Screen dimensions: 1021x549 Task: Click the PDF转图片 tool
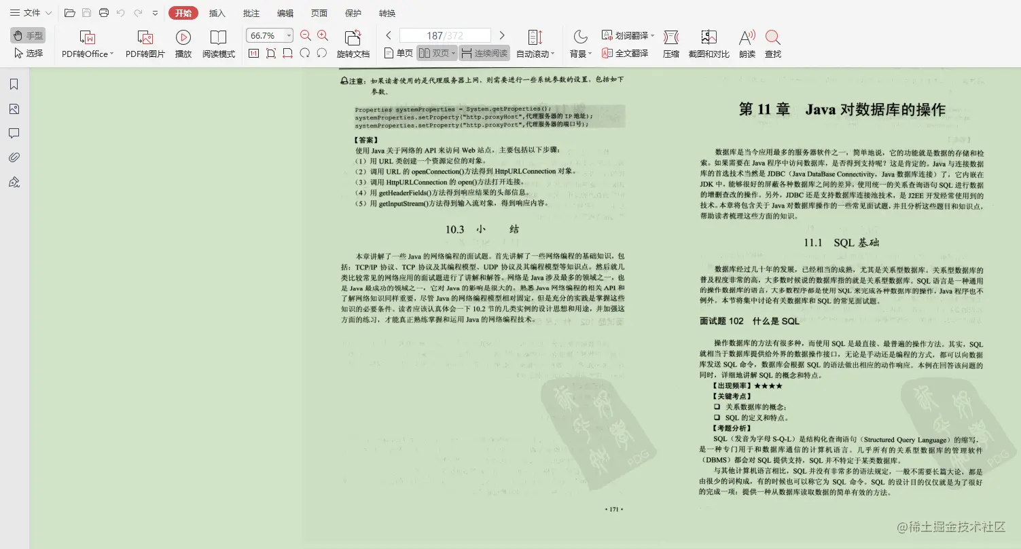[x=144, y=43]
